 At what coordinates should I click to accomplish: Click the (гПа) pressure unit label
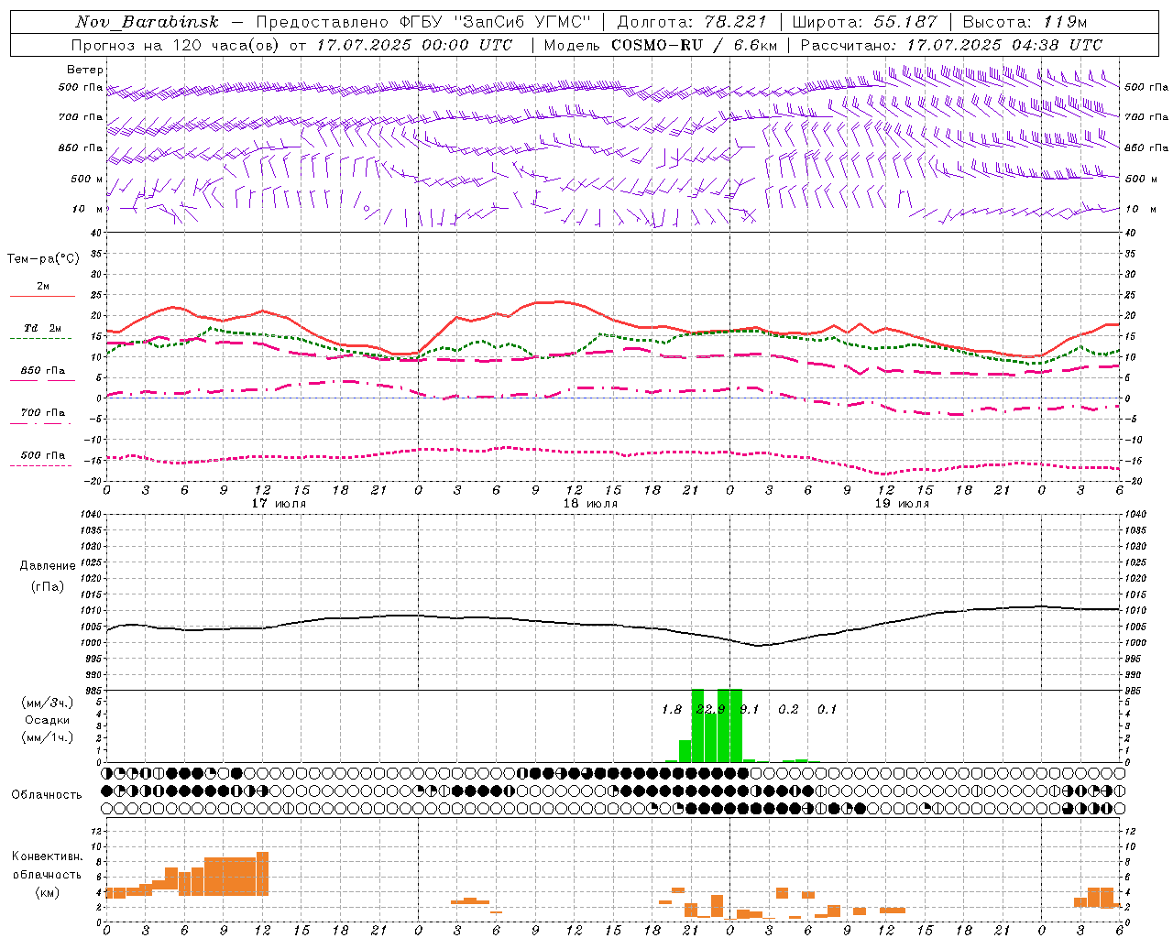(48, 586)
